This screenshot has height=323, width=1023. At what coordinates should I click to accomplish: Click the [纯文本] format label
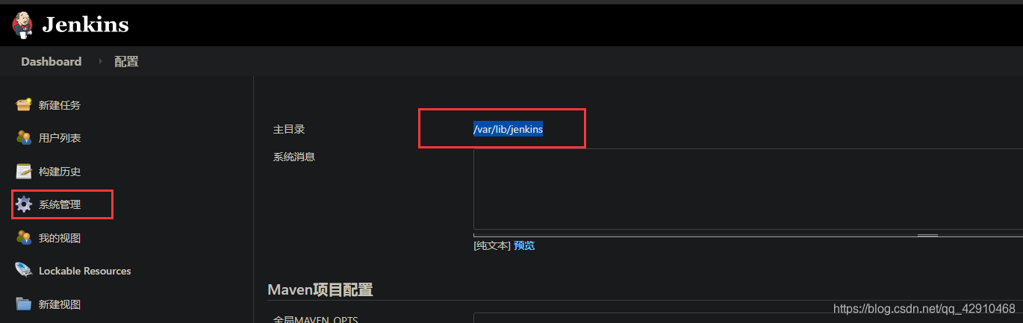tap(492, 245)
